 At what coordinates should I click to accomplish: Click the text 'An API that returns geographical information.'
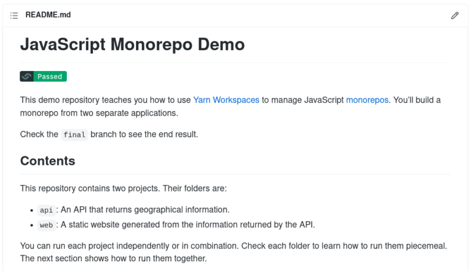point(145,210)
